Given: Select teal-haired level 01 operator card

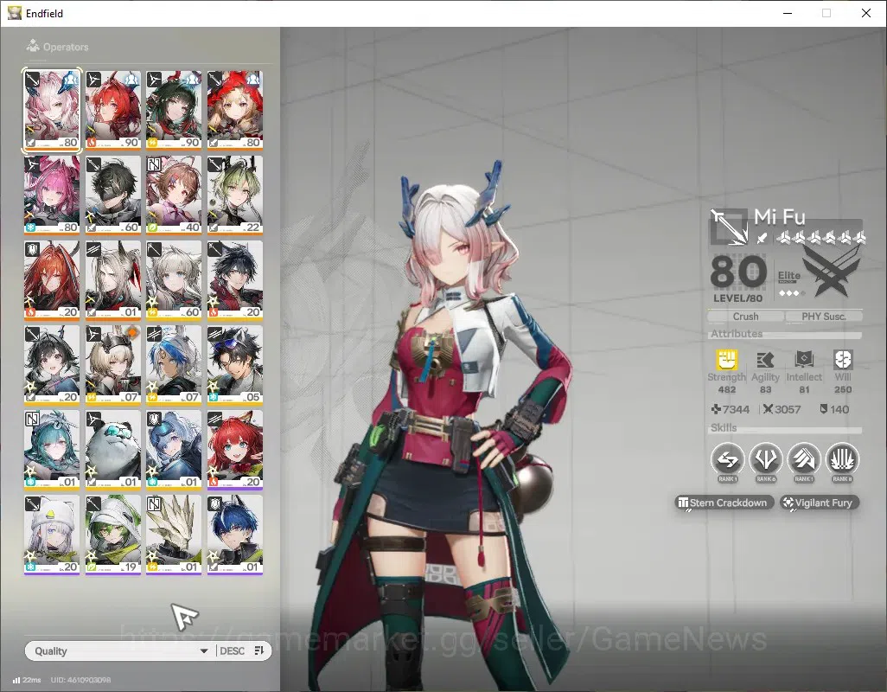Looking at the screenshot, I should click(x=52, y=449).
